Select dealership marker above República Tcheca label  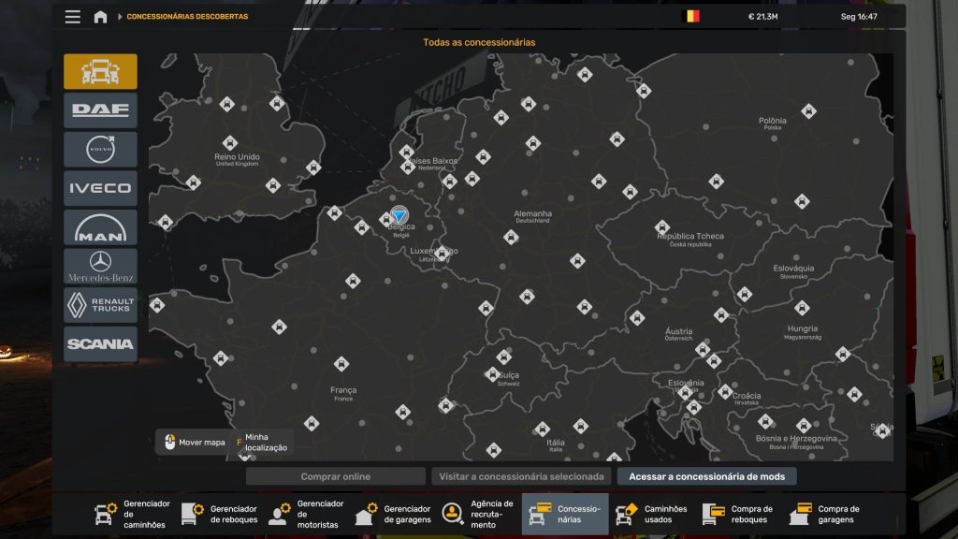coord(662,227)
